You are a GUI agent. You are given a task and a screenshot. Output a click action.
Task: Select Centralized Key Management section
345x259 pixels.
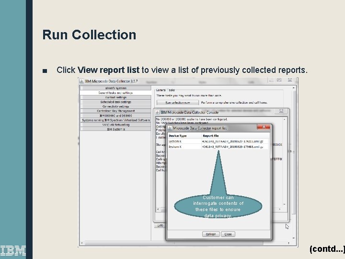[x=116, y=111]
